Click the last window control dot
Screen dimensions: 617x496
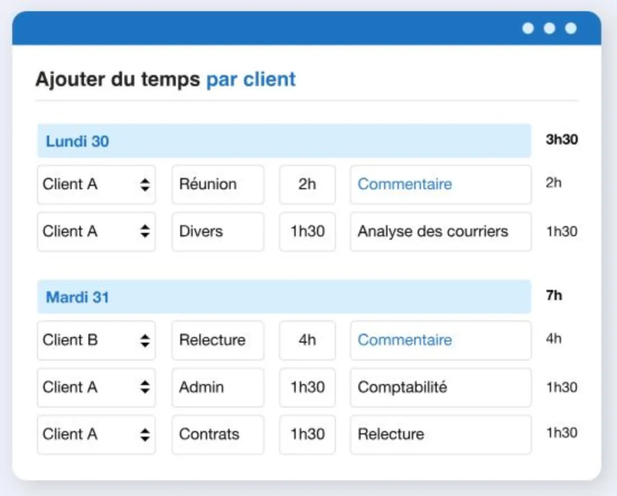(x=571, y=28)
